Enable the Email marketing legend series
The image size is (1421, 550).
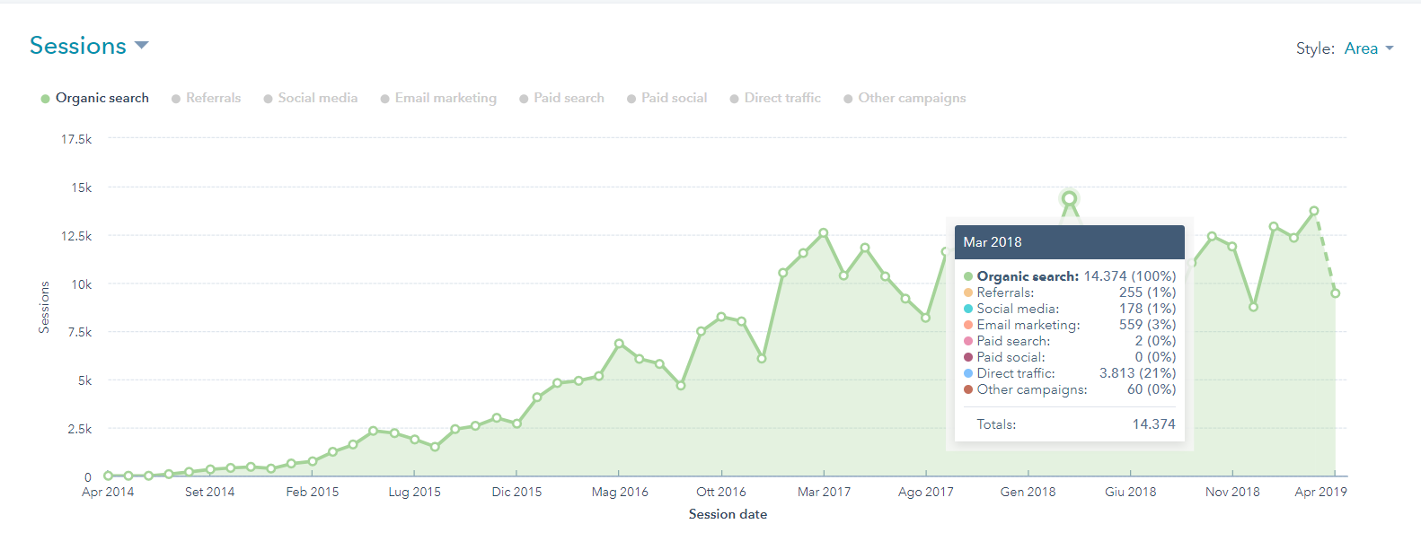[438, 98]
